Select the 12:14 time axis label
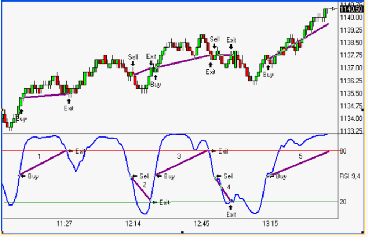 click(134, 224)
